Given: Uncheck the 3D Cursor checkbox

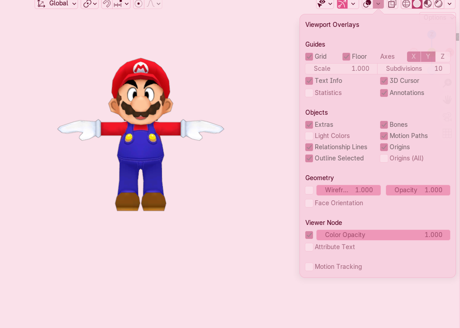Looking at the screenshot, I should [x=384, y=81].
